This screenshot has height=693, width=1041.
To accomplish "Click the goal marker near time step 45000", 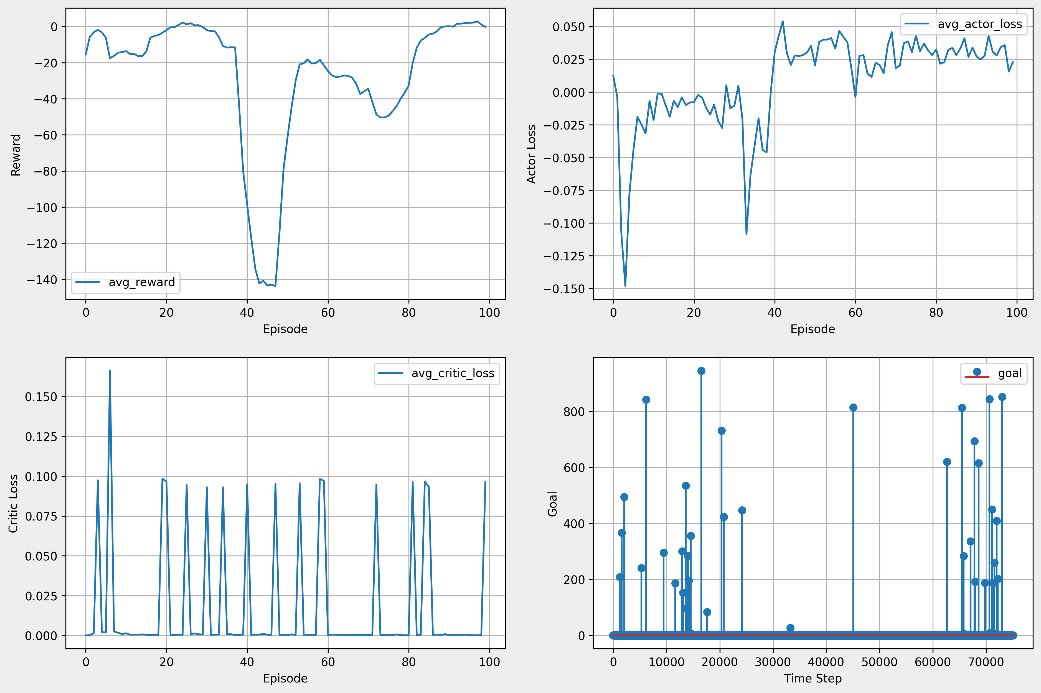I will [853, 407].
